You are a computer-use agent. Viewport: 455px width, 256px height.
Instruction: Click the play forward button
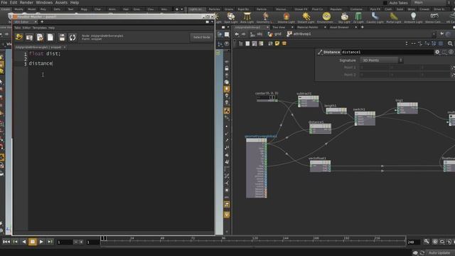pyautogui.click(x=41, y=242)
